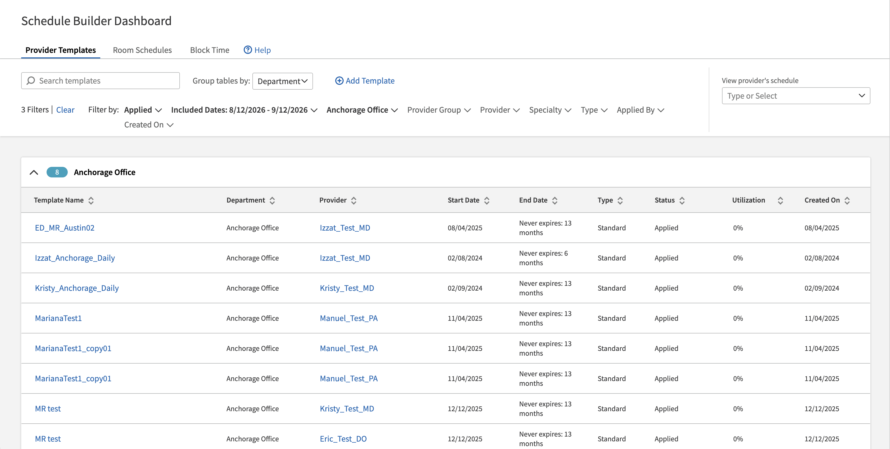Open the Izzat_Anchorage_Daily template
Screen dimensions: 890x449
coord(75,258)
